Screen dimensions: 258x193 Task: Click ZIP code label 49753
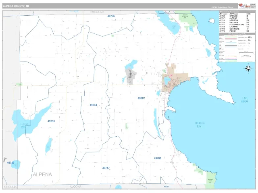tap(51, 121)
